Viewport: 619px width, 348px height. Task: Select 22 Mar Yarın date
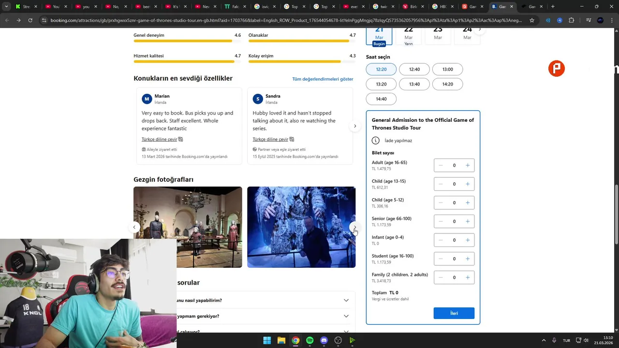pyautogui.click(x=409, y=36)
